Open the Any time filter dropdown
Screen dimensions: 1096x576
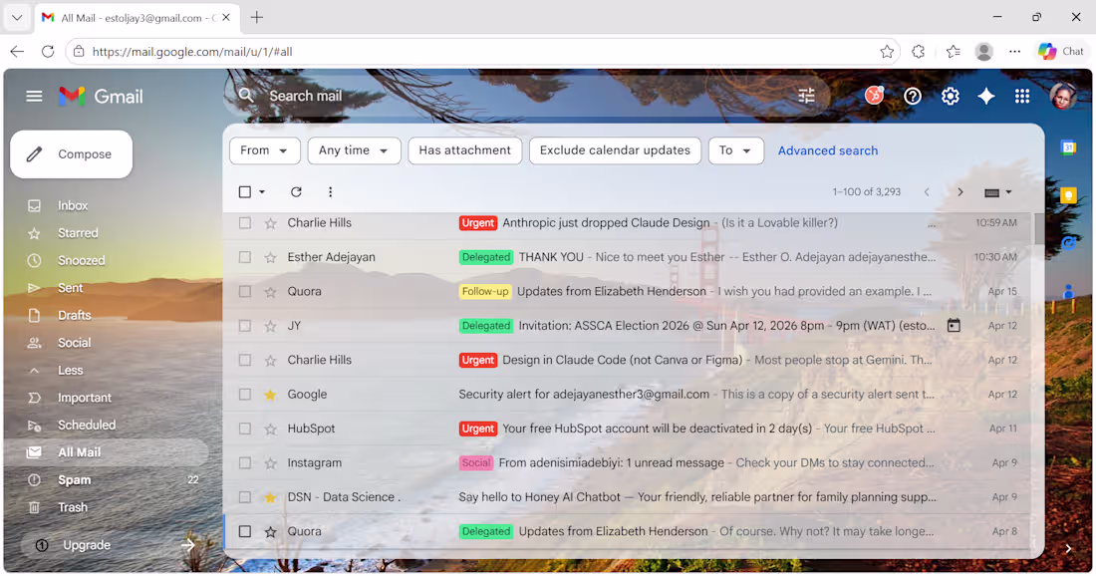pos(355,150)
